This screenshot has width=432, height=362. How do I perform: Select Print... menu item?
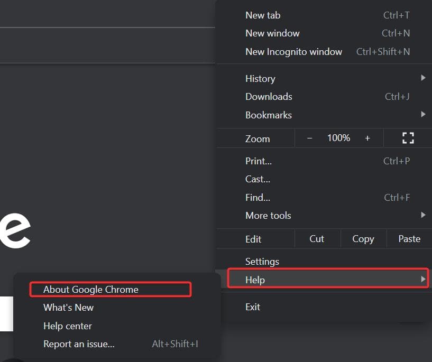pos(324,161)
